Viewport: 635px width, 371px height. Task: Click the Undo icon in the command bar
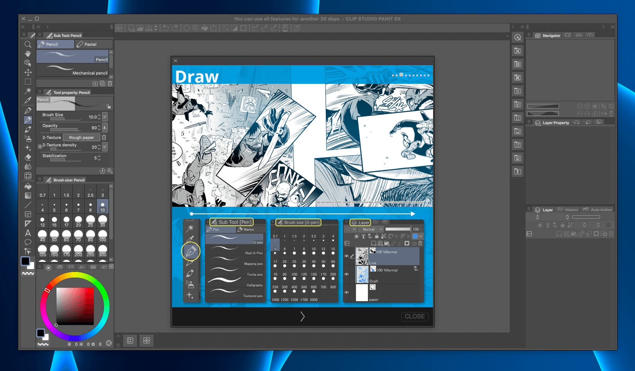tap(165, 28)
